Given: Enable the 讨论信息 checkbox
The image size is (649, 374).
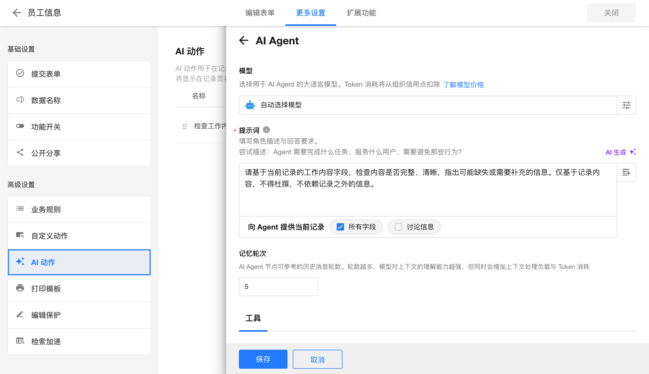Looking at the screenshot, I should click(x=398, y=227).
